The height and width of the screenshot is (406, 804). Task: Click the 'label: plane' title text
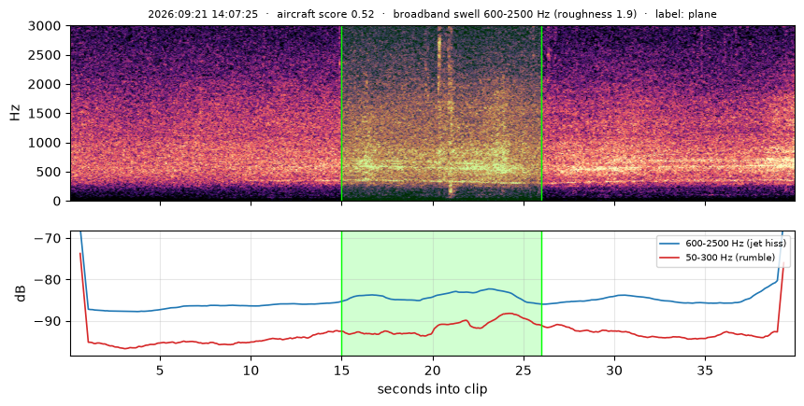(x=686, y=14)
